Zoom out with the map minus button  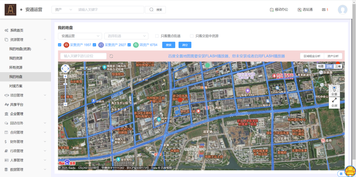click(x=65, y=105)
